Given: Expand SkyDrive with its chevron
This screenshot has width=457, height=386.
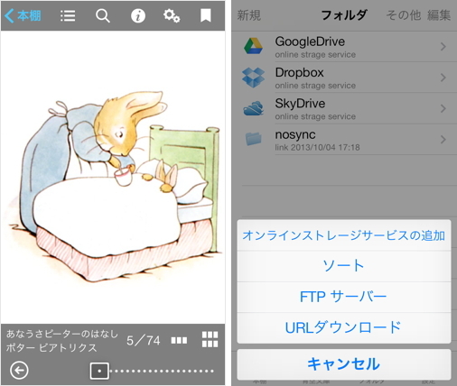Looking at the screenshot, I should point(443,108).
